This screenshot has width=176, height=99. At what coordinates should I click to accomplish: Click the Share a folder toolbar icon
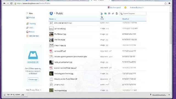(109, 13)
